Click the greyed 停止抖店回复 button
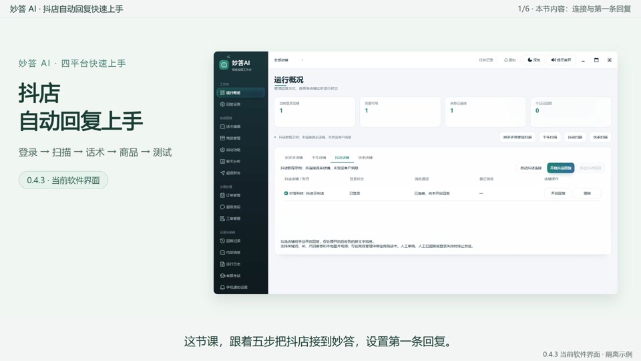Image resolution: width=641 pixels, height=361 pixels. (590, 168)
